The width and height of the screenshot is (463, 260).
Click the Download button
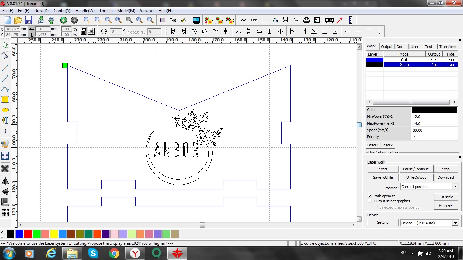[446, 177]
